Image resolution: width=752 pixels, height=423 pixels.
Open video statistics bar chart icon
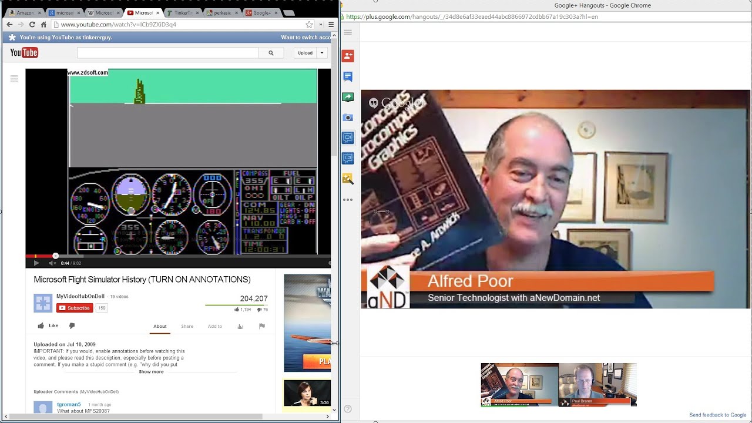[240, 327]
